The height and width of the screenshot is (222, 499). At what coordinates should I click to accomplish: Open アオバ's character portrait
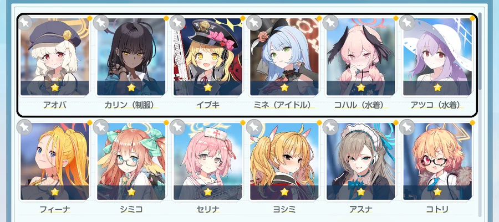coord(55,57)
